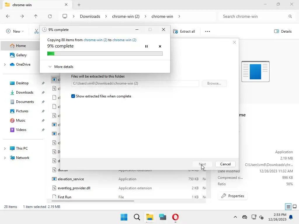299x224 pixels.
Task: Open the clock and date flyout
Action: tap(277, 217)
